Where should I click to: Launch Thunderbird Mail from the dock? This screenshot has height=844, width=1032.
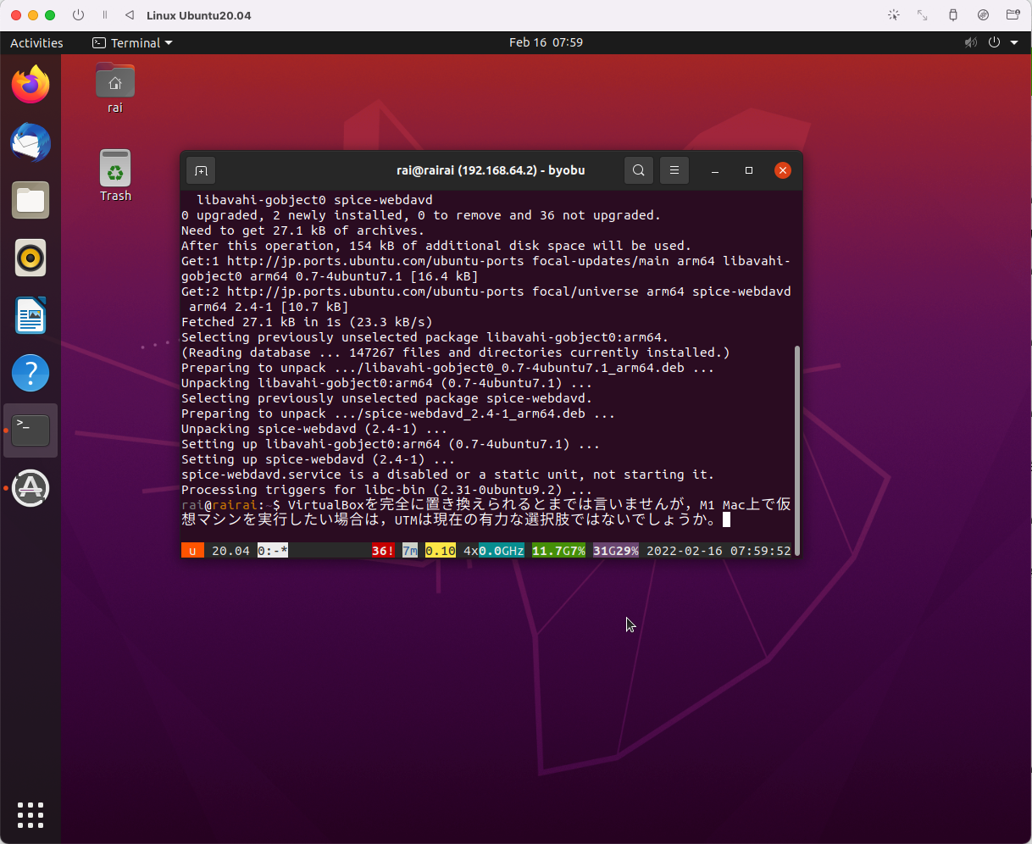31,142
